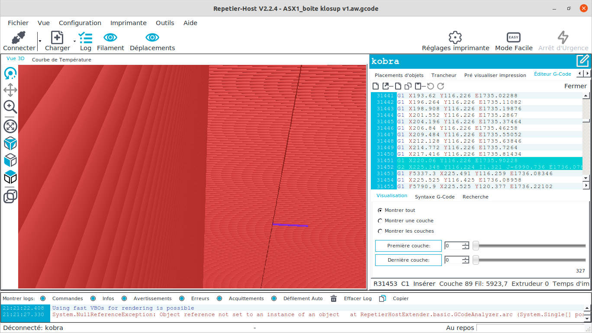This screenshot has height=333, width=592.
Task: Toggle Filament visibility eye icon
Action: click(110, 38)
